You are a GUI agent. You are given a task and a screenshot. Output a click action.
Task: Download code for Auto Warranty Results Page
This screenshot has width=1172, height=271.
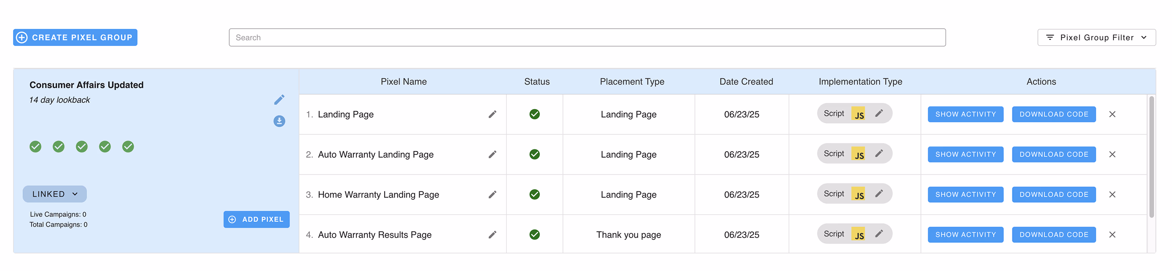[x=1054, y=235]
